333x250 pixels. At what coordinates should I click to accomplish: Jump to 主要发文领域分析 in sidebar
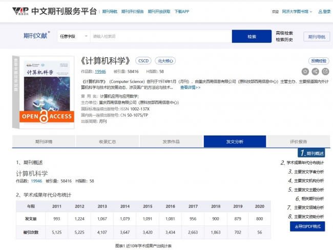tap(306, 208)
